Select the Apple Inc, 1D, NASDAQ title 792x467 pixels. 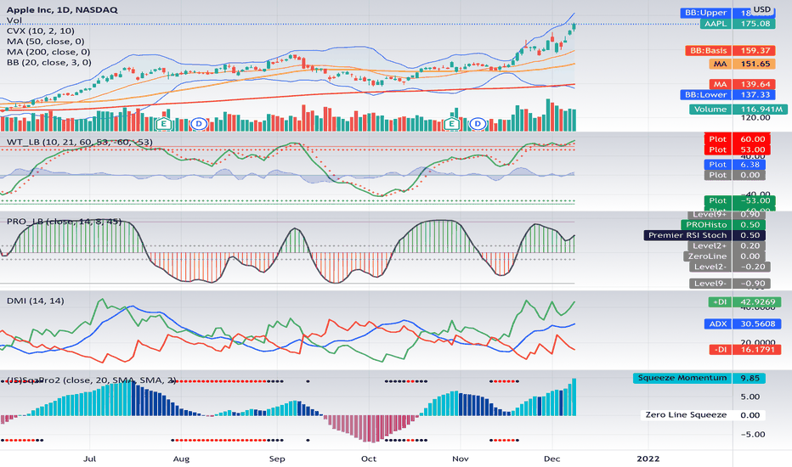pos(62,9)
